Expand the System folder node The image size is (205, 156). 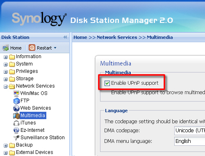(5, 64)
